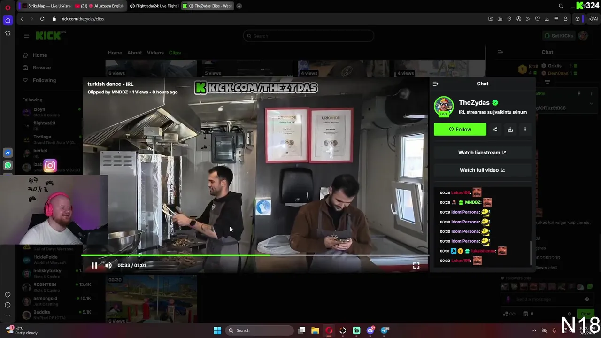Open Windows Start menu
The image size is (601, 338).
pos(217,330)
